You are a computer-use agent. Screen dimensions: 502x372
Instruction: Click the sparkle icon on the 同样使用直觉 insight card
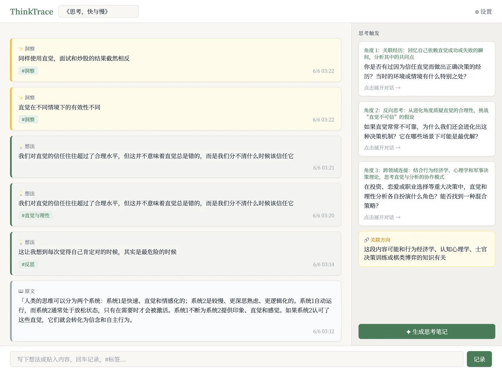21,49
